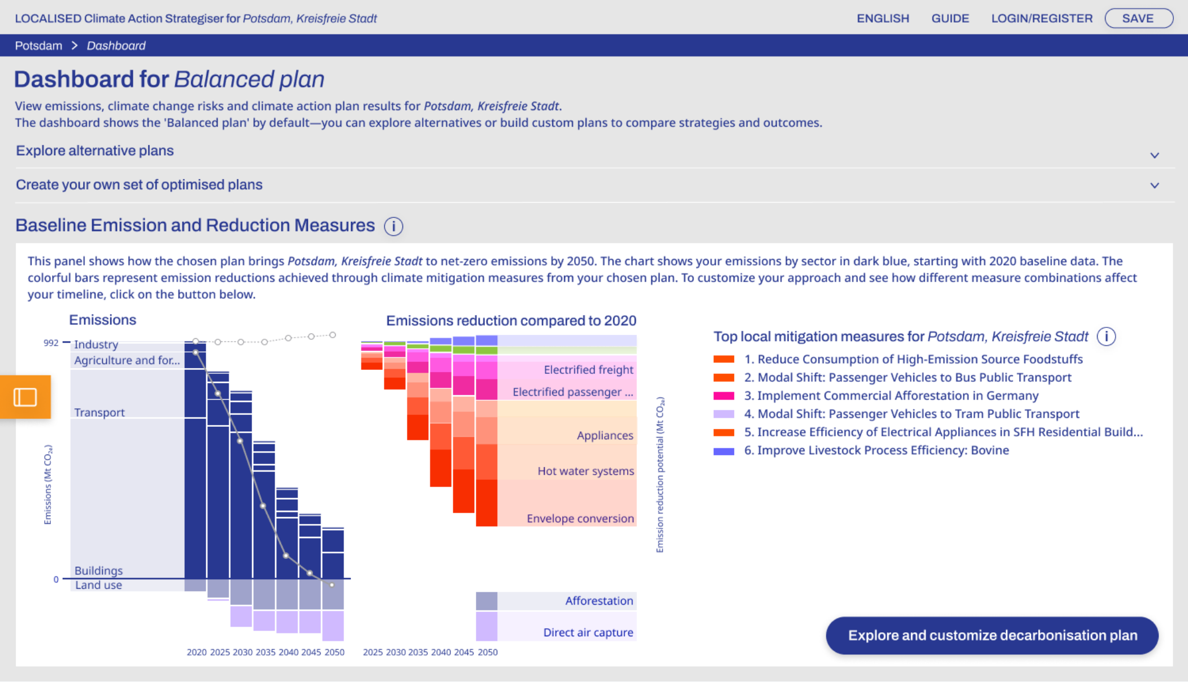Image resolution: width=1188 pixels, height=682 pixels.
Task: Click the Direct air capture legend swatch
Action: tap(486, 627)
